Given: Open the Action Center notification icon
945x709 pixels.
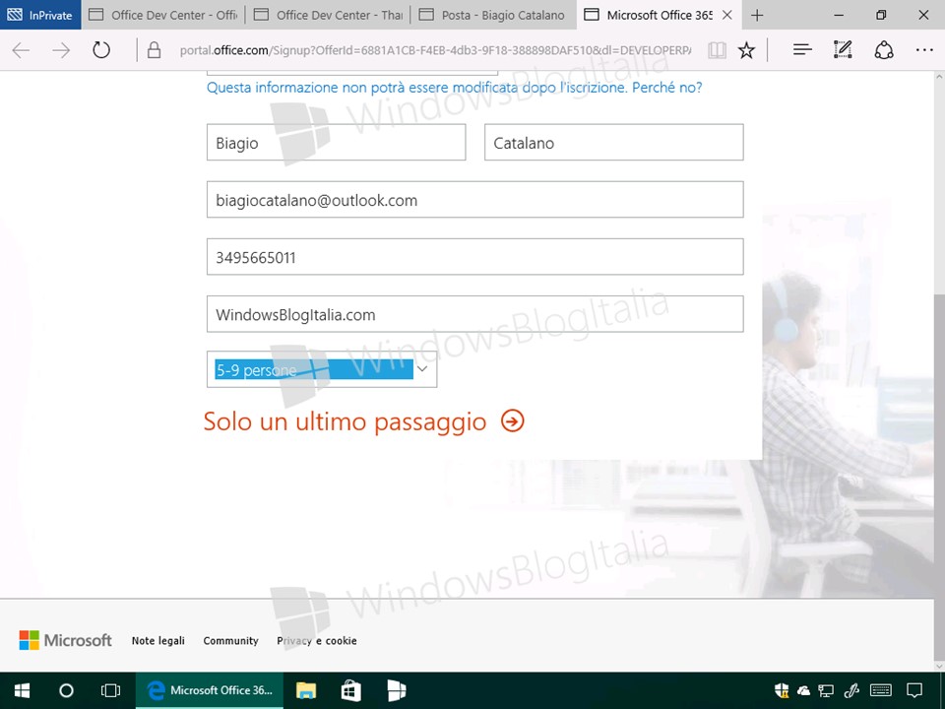Looking at the screenshot, I should 914,691.
